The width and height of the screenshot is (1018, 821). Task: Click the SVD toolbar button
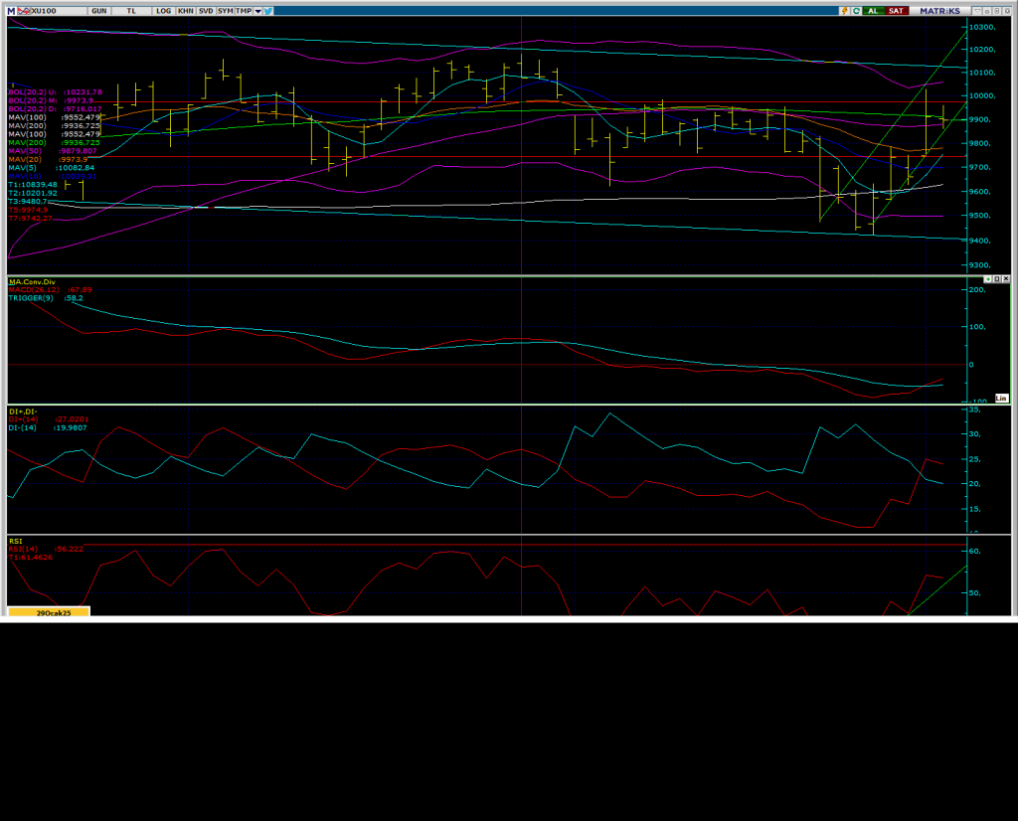(206, 11)
